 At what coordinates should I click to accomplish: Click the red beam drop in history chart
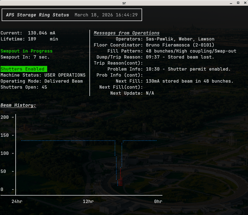tap(120, 178)
